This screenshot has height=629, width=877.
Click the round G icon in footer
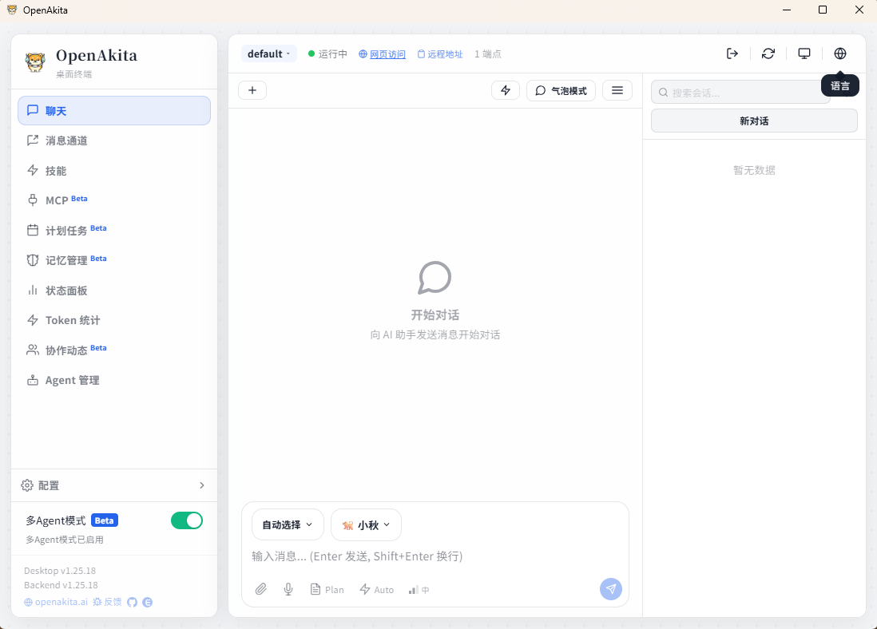click(x=148, y=602)
